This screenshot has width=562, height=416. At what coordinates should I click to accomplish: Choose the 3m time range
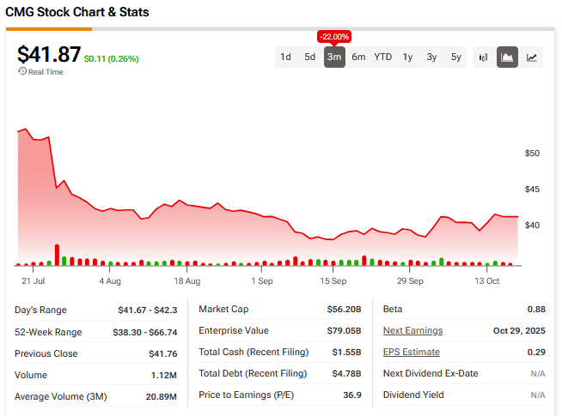(334, 57)
